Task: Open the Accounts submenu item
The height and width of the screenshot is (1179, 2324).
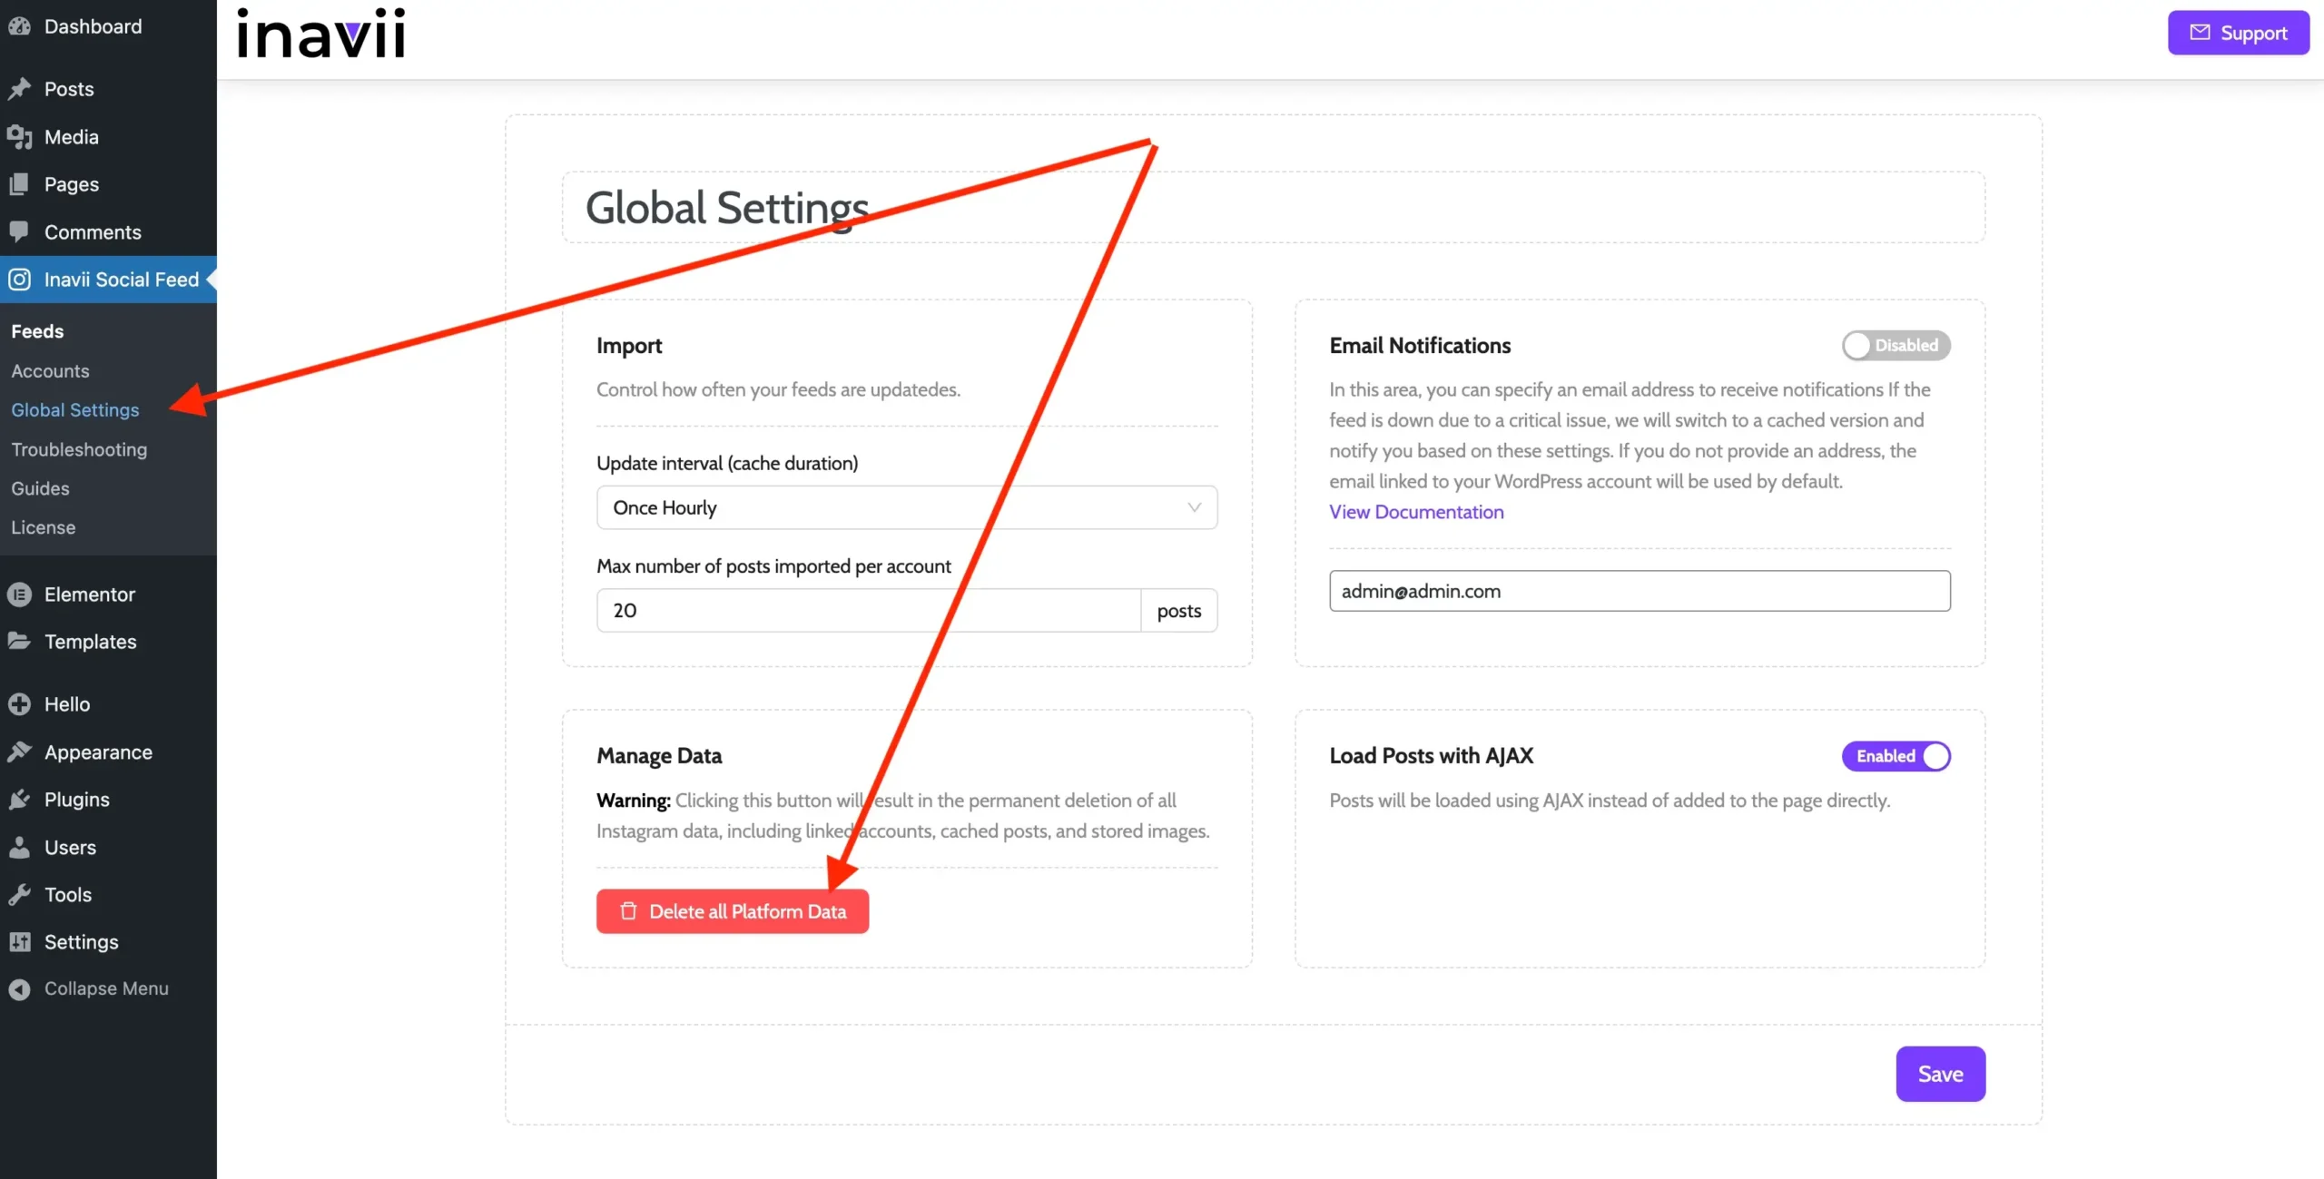Action: [x=50, y=371]
